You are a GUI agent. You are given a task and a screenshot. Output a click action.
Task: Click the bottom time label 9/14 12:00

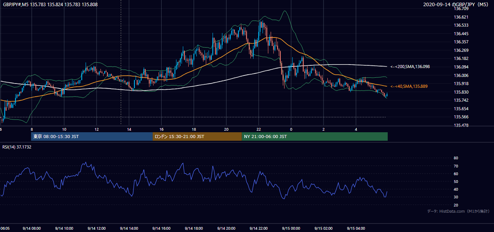pos(97,229)
